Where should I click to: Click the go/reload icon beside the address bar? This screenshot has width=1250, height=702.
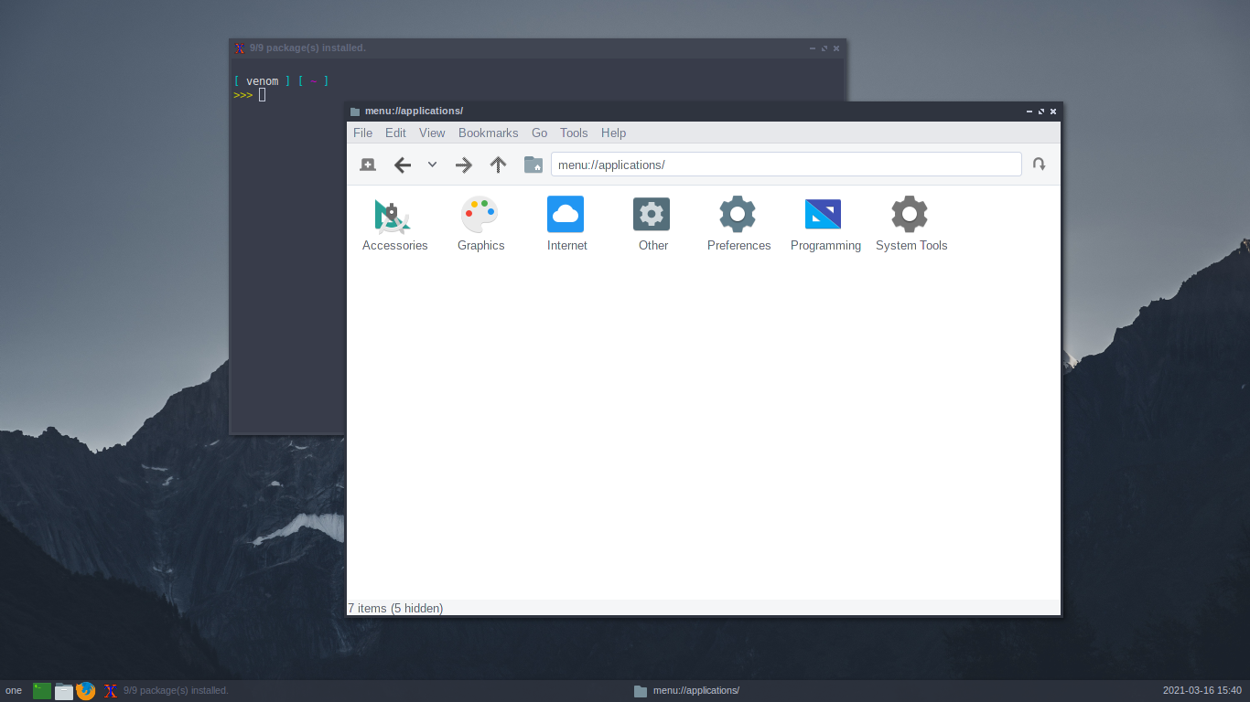[1040, 165]
